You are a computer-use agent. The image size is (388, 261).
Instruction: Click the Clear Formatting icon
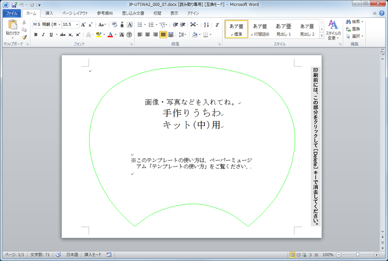[x=114, y=24]
